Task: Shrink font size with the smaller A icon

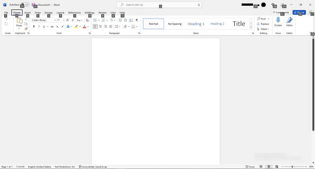Action: 73,20
